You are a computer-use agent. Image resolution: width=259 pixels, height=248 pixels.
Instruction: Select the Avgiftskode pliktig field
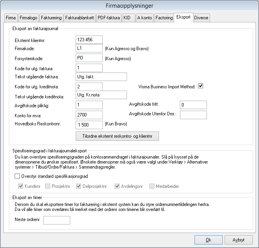(x=89, y=105)
